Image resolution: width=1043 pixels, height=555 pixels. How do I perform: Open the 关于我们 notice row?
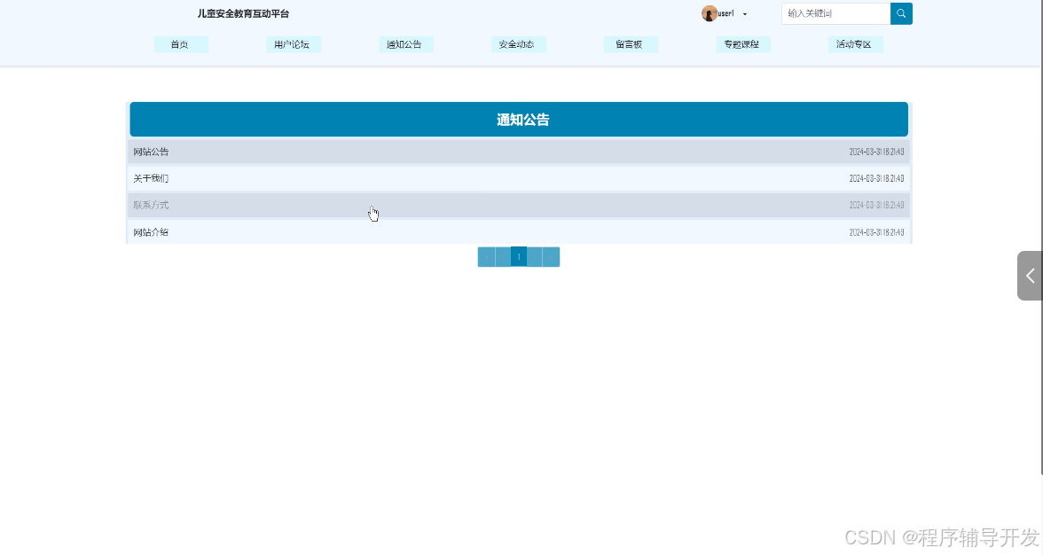519,178
